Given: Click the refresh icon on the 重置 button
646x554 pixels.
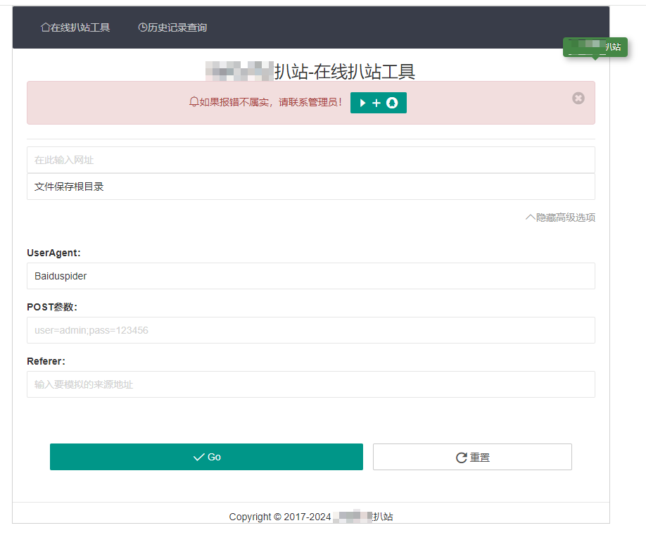Looking at the screenshot, I should (461, 456).
